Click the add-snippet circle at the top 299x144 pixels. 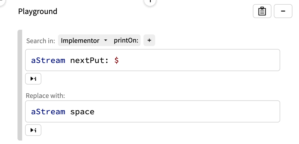point(150,1)
